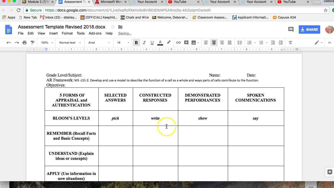Screen dimensions: 334x188
Task: Clear formatting with the toolbar icon
Action: pos(290,43)
